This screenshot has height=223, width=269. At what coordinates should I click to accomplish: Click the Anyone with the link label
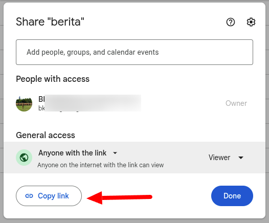pyautogui.click(x=73, y=153)
